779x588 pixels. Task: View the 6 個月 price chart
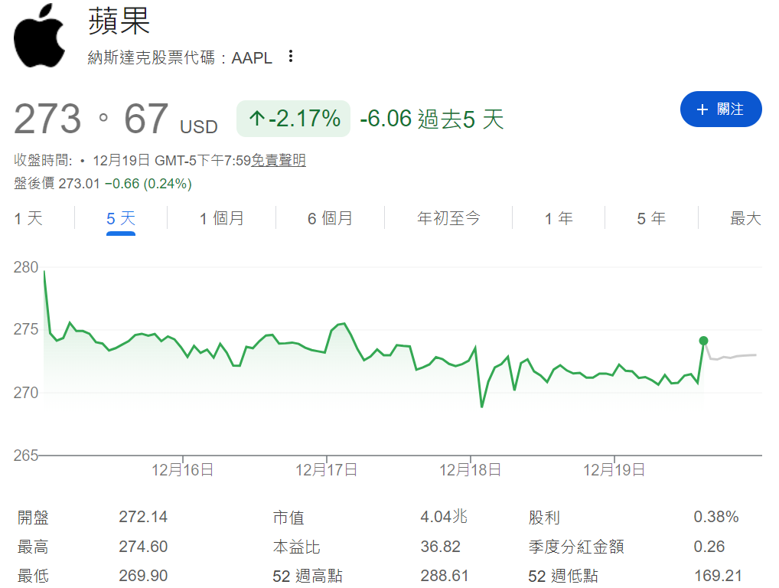click(329, 218)
